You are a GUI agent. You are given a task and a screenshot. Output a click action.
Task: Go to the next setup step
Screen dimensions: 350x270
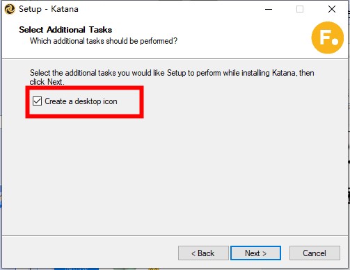click(255, 253)
